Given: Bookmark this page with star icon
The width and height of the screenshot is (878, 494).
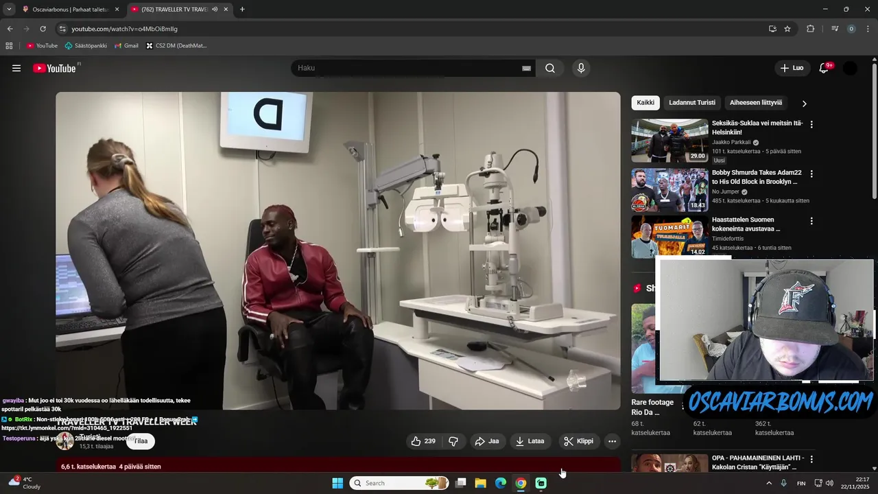Looking at the screenshot, I should pos(787,29).
